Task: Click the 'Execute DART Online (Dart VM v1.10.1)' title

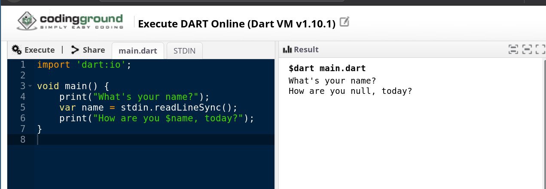Action: point(237,23)
